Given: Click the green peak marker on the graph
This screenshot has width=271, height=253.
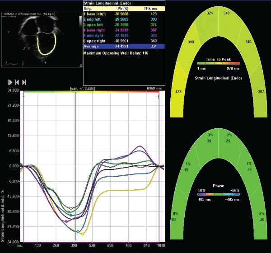Looking at the screenshot, I should click(69, 212).
